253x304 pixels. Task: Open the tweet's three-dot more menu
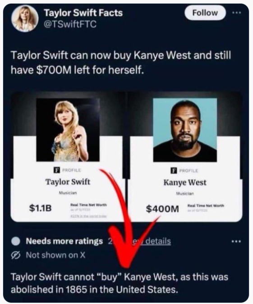pos(237,13)
